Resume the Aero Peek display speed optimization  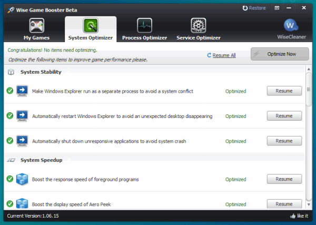coord(284,204)
